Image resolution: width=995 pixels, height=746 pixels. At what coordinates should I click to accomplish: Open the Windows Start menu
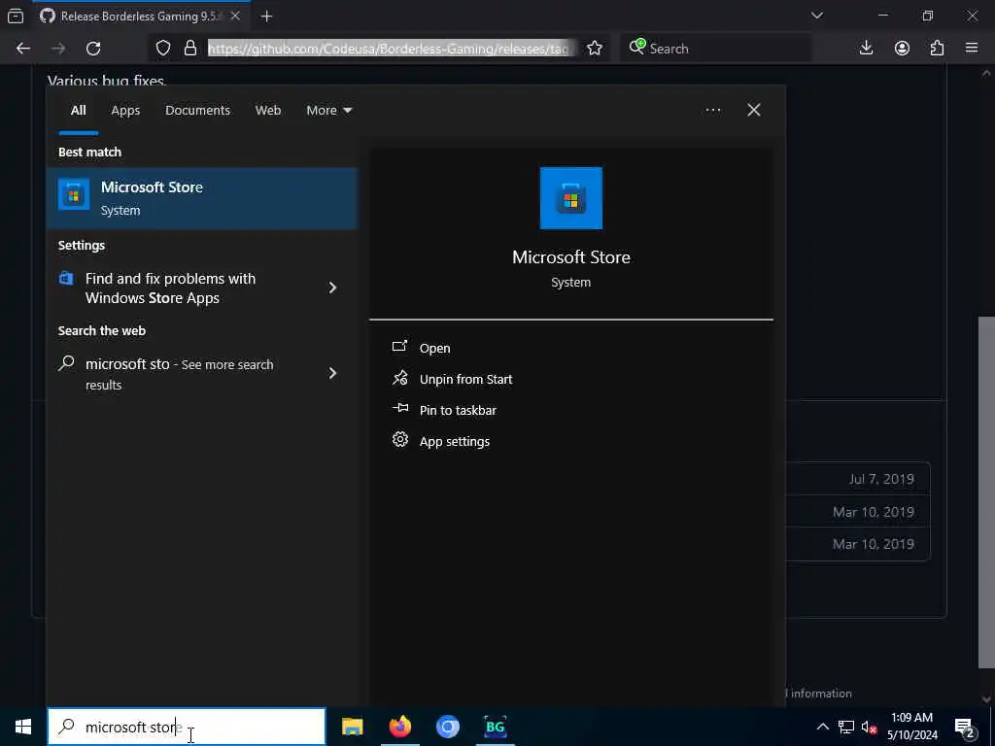pos(23,727)
